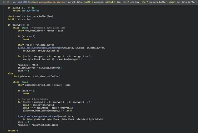Image resolution: width=198 pixels, height=133 pixels.
Task: Click line 'len.b = enc_key[encrypt_i]'
Action: (39, 105)
